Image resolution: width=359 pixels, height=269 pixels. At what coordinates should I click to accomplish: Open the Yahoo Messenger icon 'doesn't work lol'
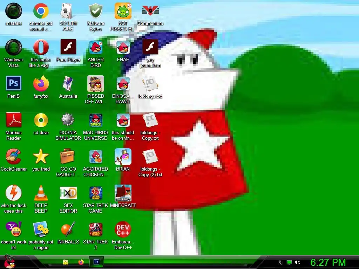(14, 229)
